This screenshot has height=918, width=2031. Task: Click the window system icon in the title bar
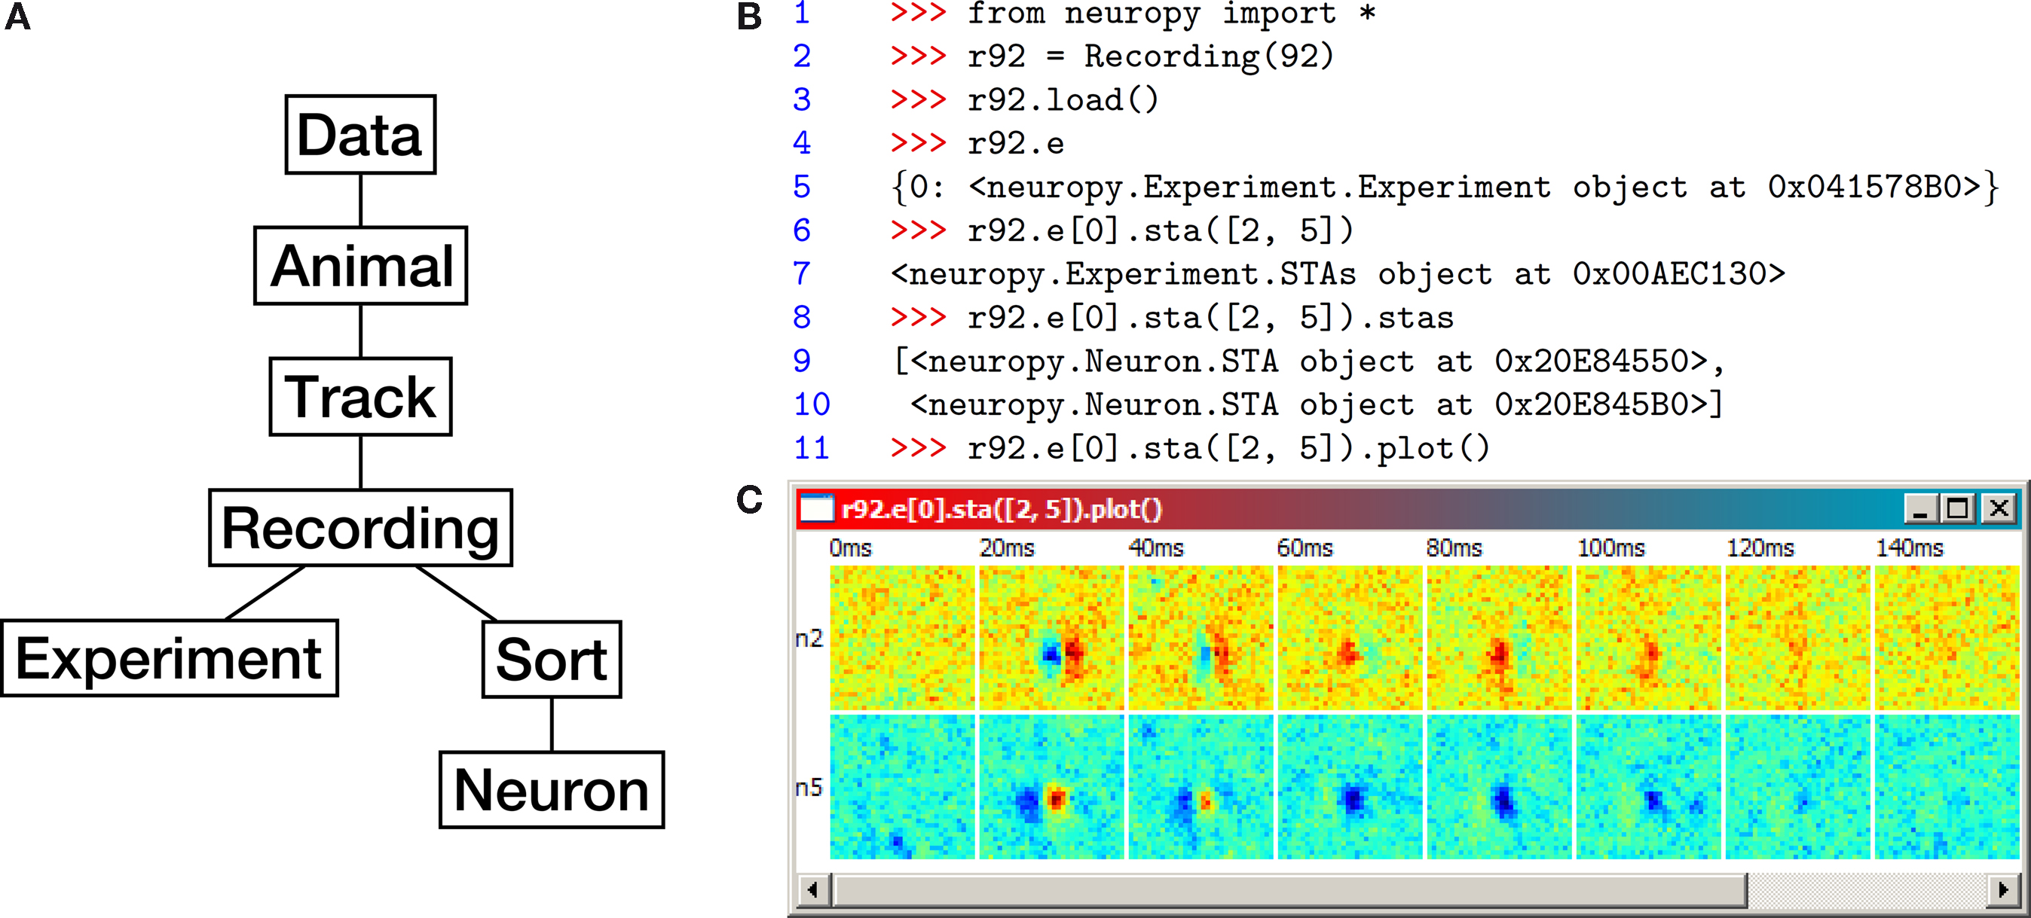coord(817,509)
